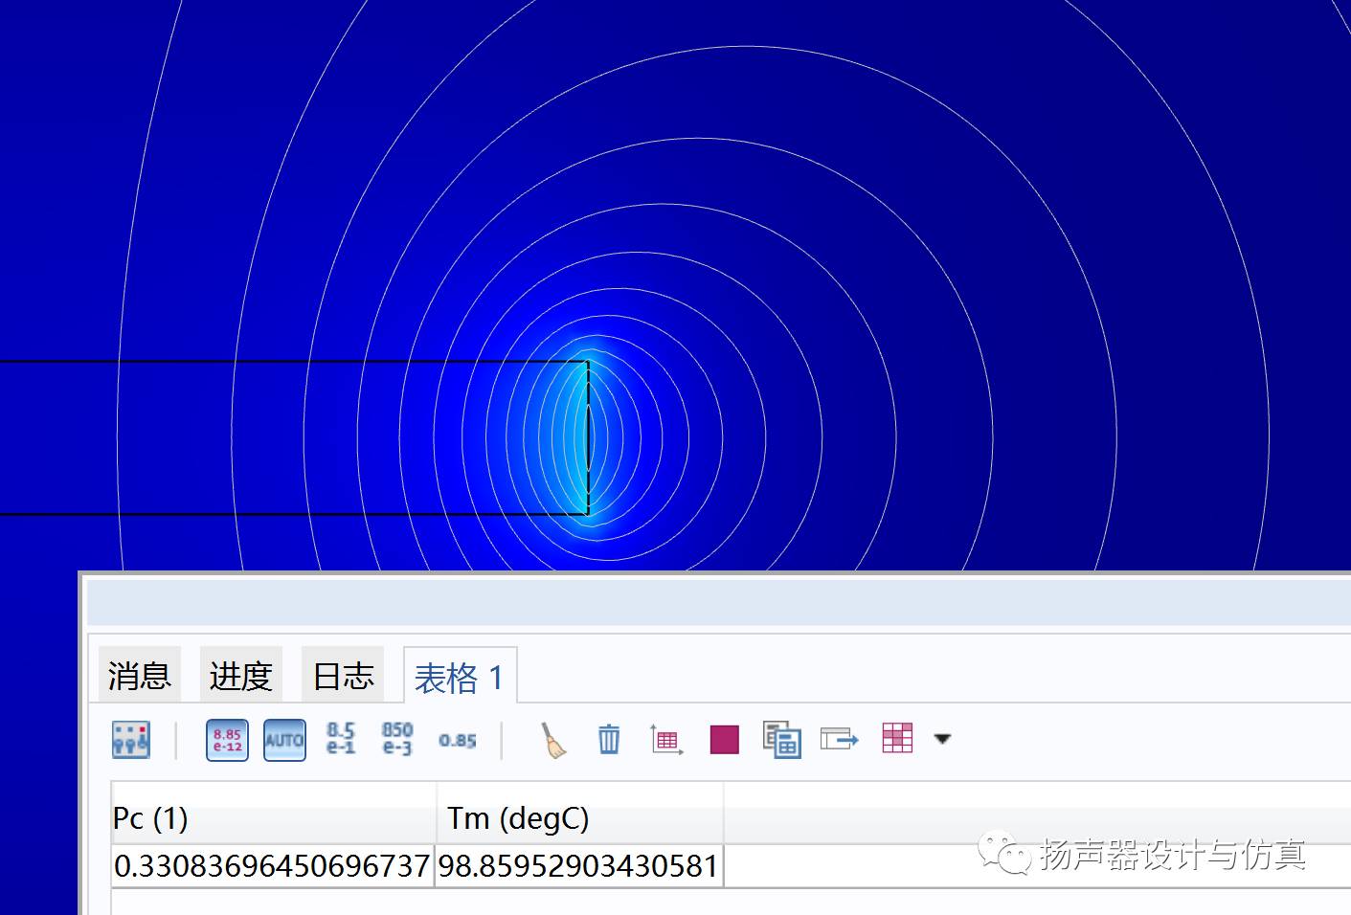Toggle full precision 8.85e-12 display
This screenshot has width=1351, height=915.
[227, 740]
